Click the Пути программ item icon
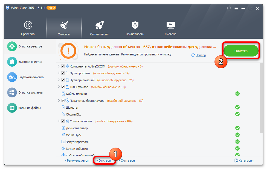The width and height of the screenshot is (267, 169). (67, 73)
